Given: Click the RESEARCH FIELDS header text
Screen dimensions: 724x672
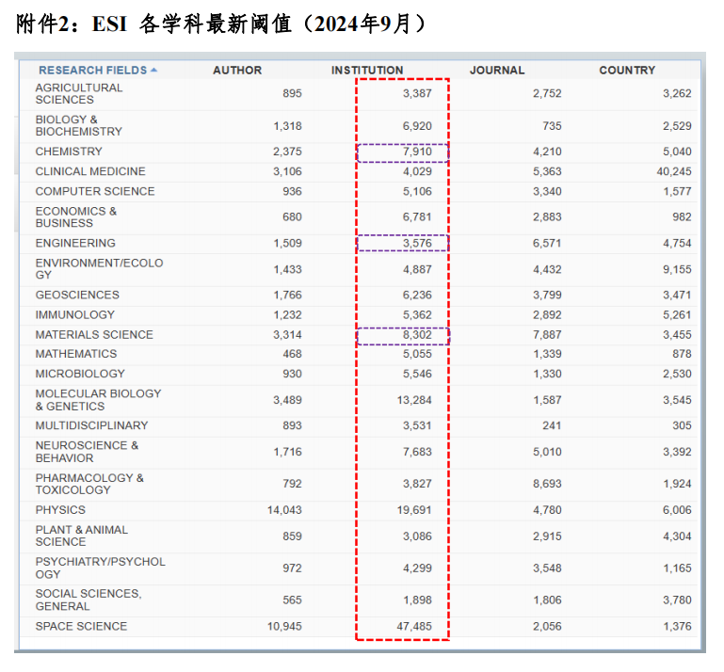Looking at the screenshot, I should pyautogui.click(x=92, y=71).
